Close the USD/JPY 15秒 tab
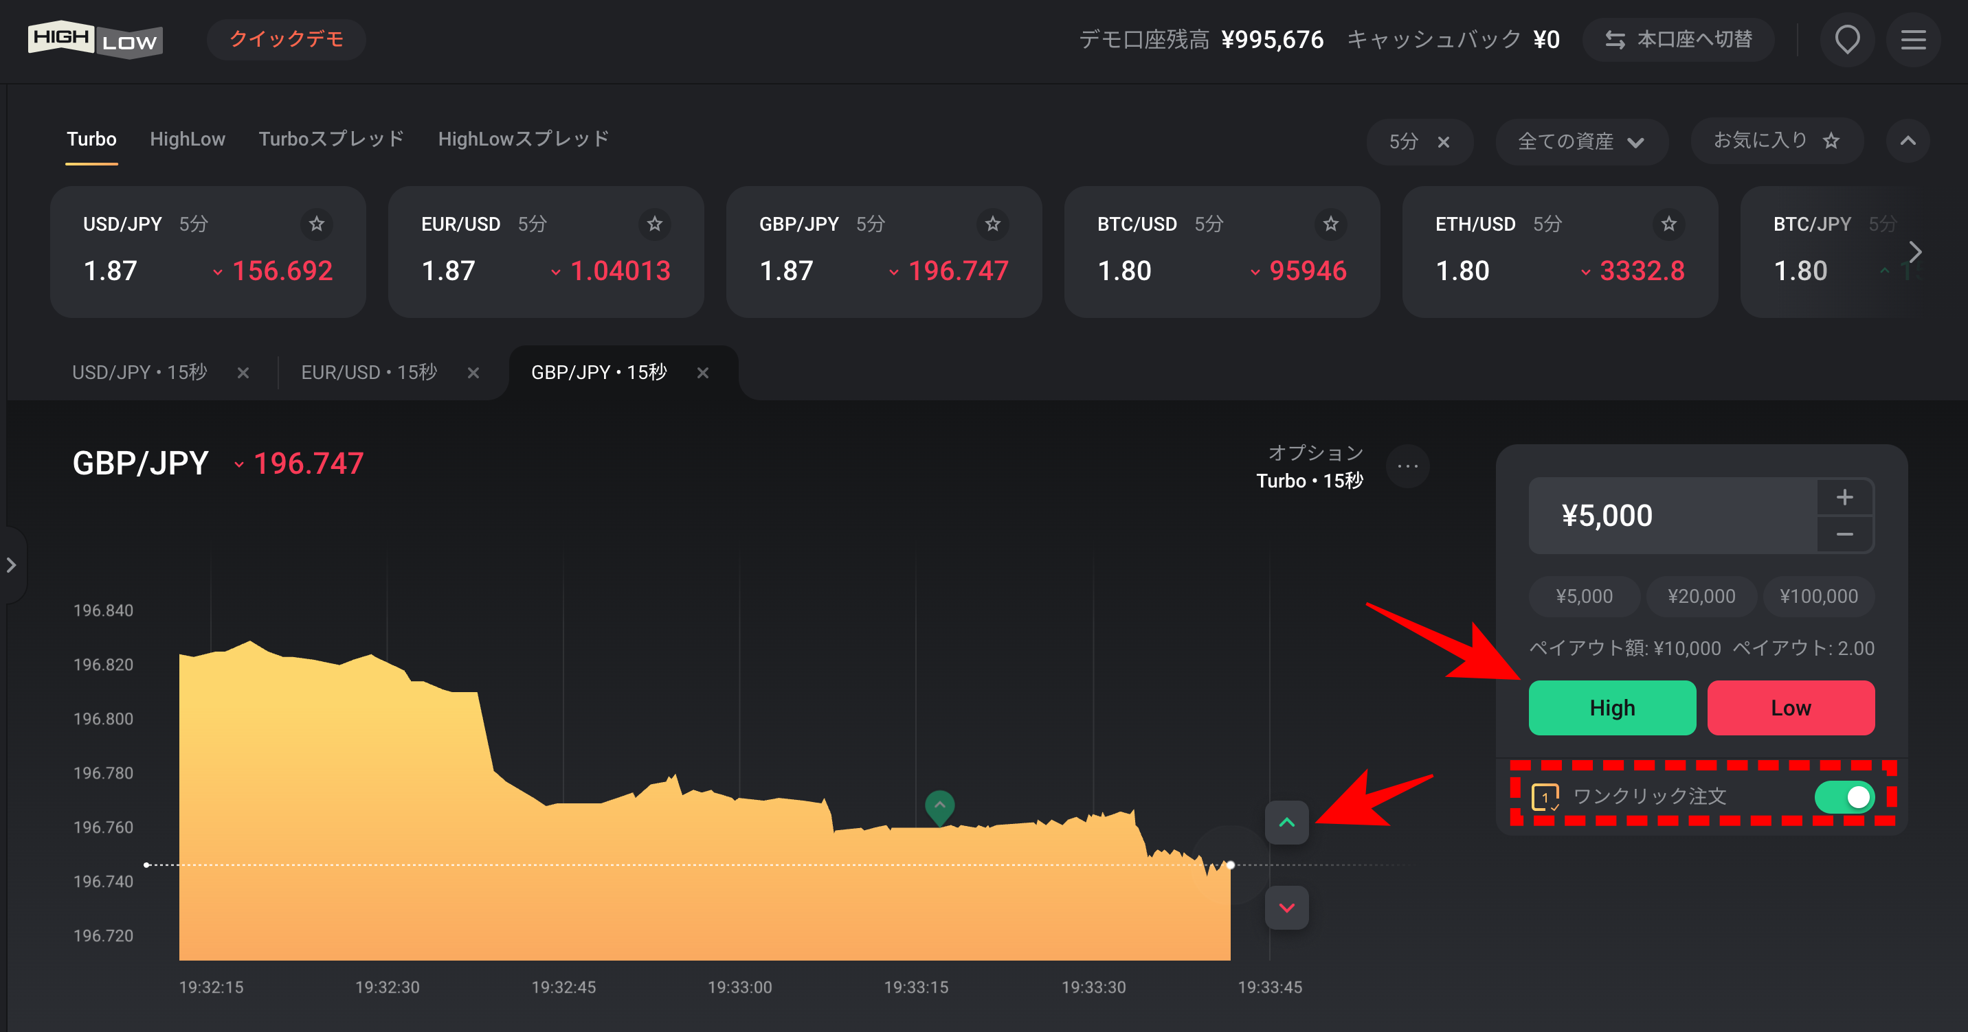1968x1032 pixels. 243,373
